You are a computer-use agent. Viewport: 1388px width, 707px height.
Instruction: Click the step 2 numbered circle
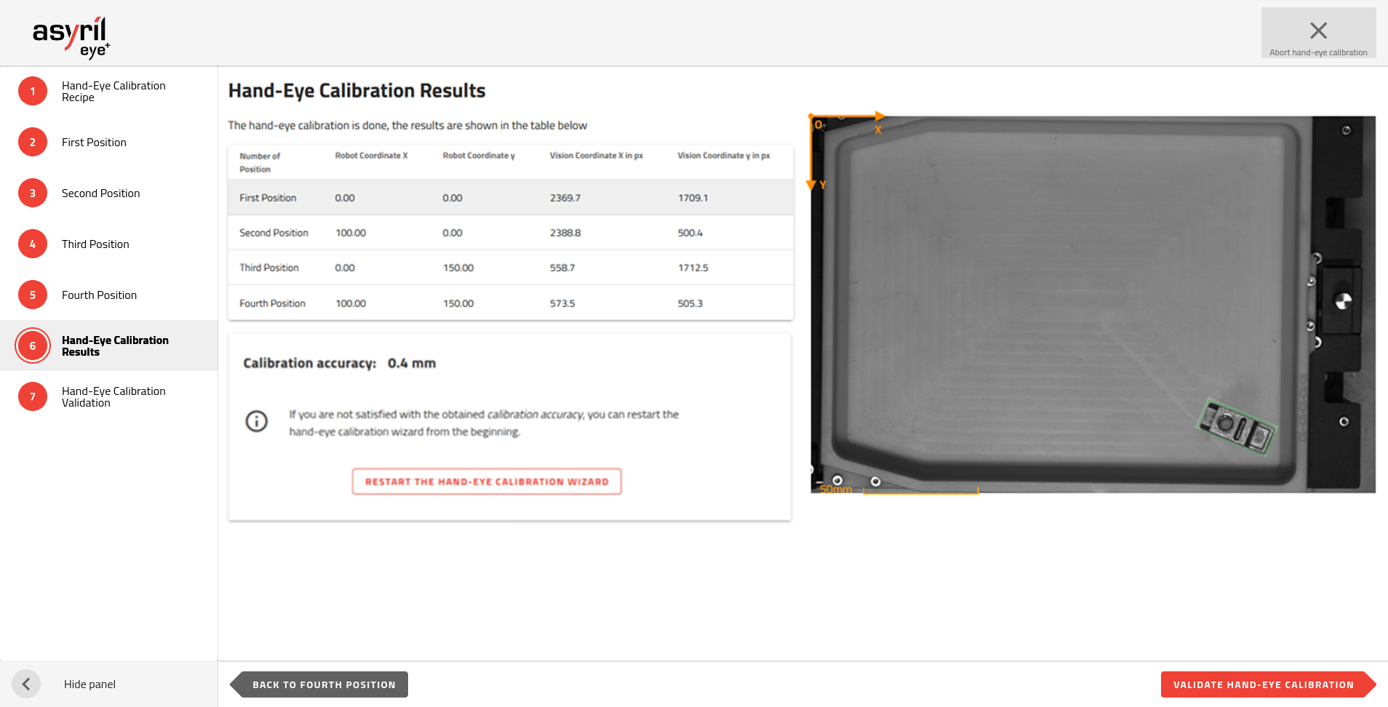coord(33,143)
